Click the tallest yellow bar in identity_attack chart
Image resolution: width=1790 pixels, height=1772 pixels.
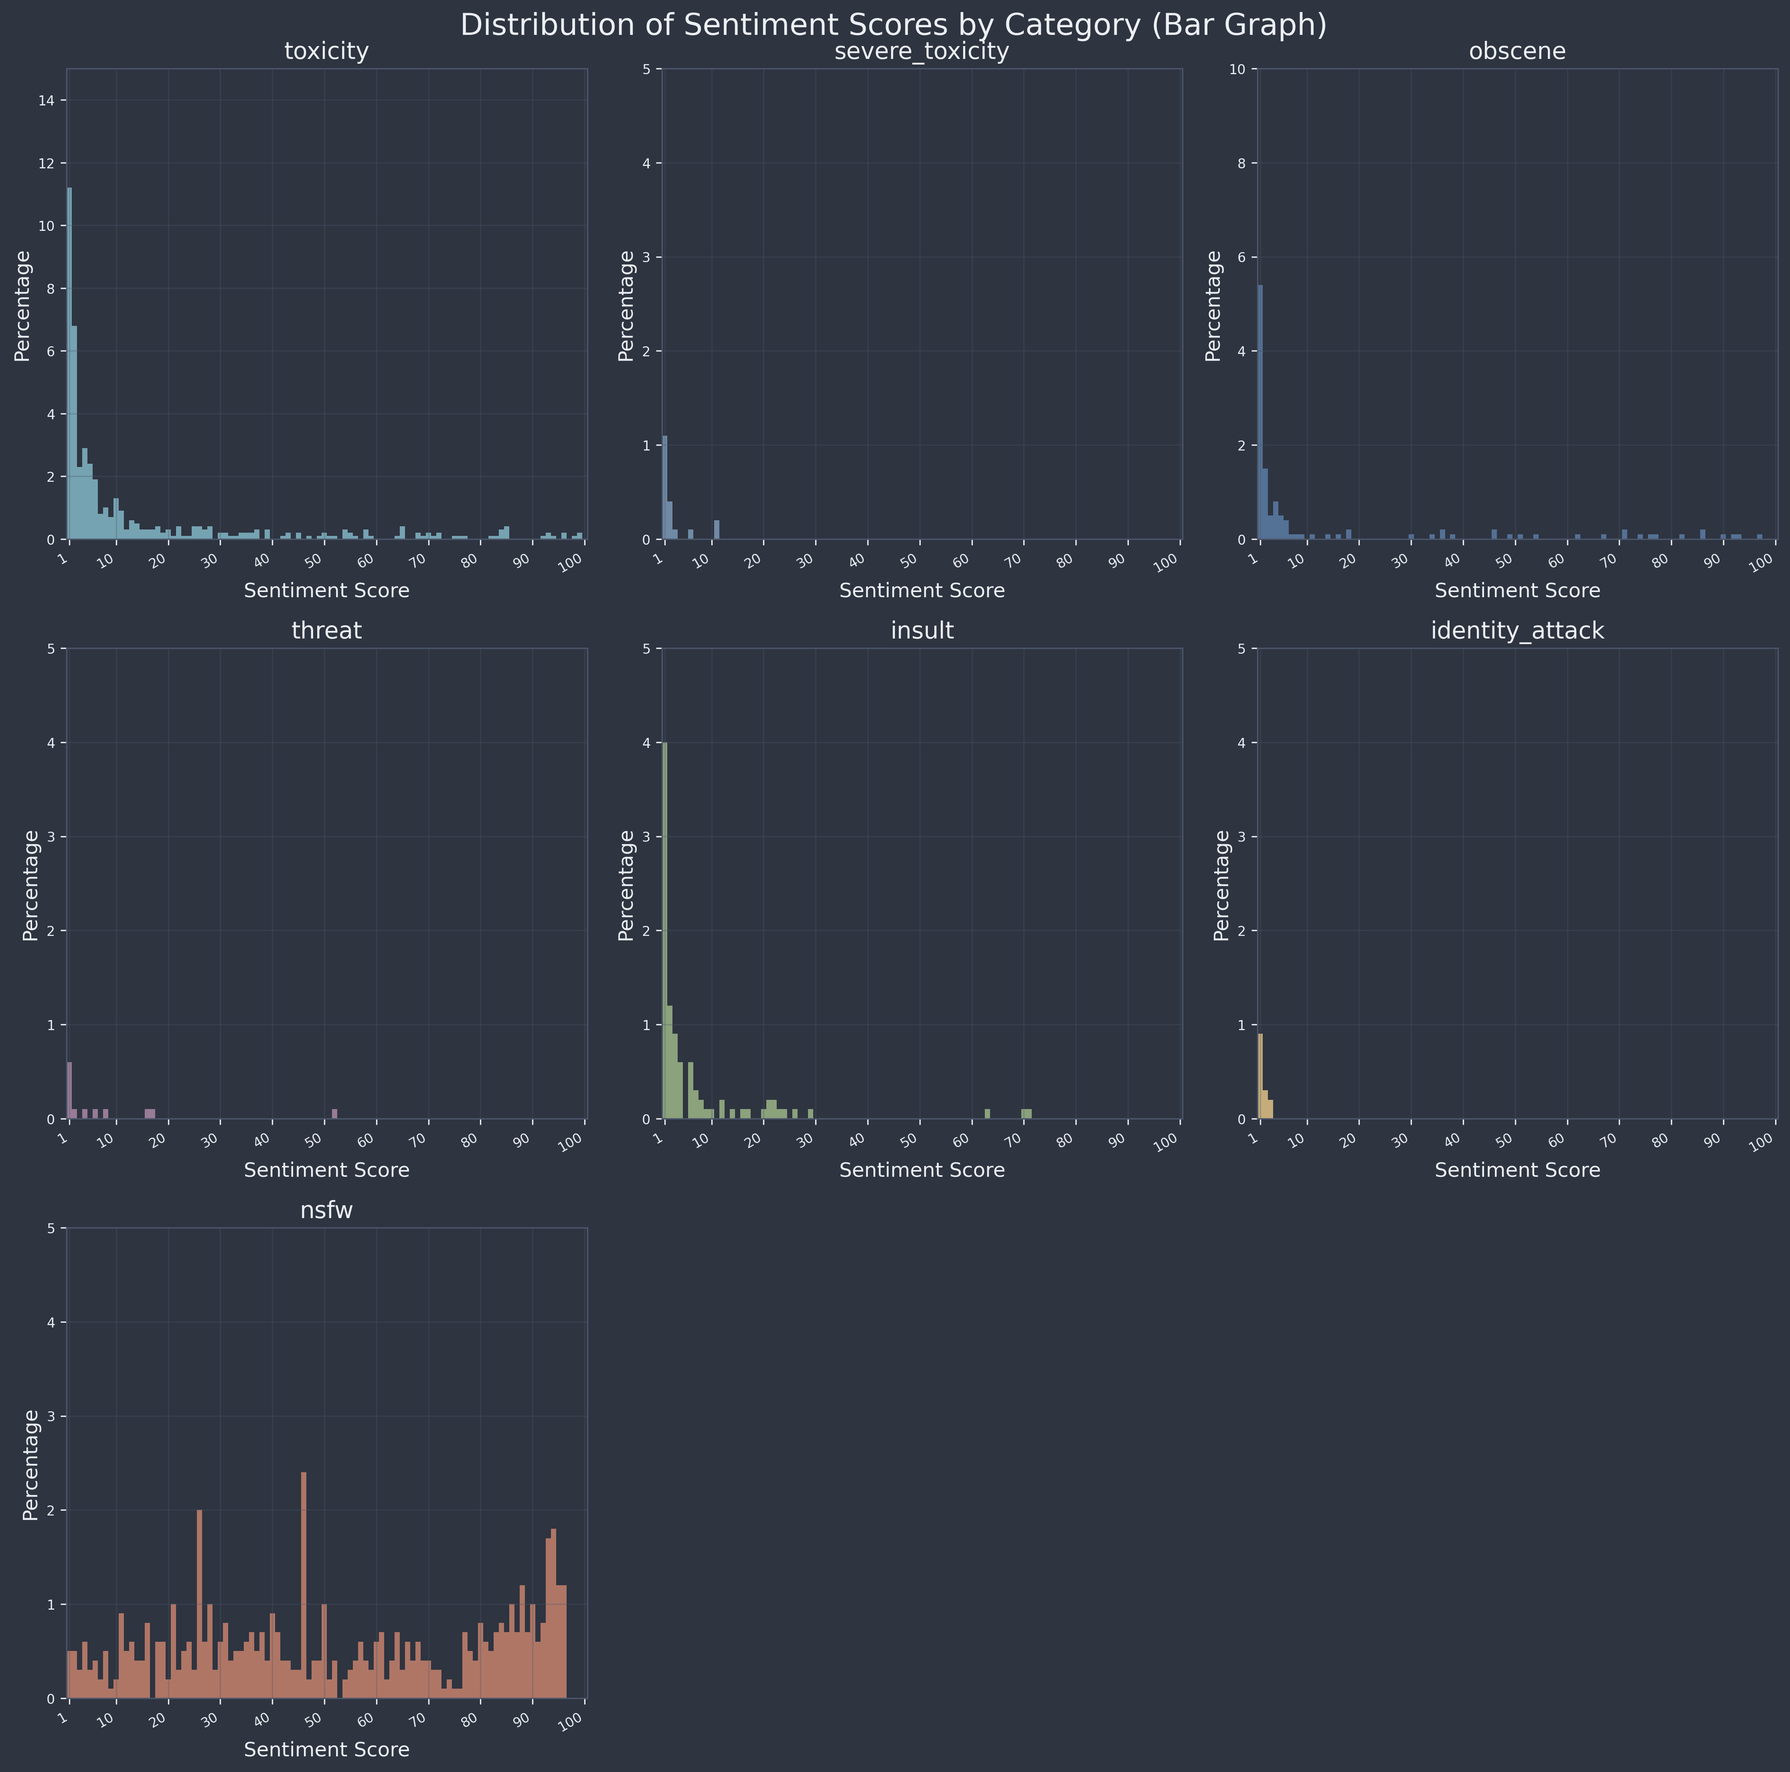coord(1260,1076)
